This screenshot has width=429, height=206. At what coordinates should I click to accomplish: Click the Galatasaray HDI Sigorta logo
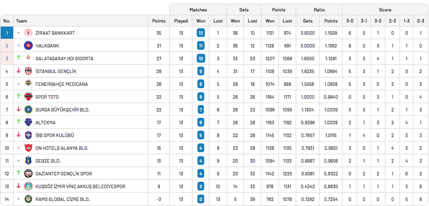pos(28,58)
